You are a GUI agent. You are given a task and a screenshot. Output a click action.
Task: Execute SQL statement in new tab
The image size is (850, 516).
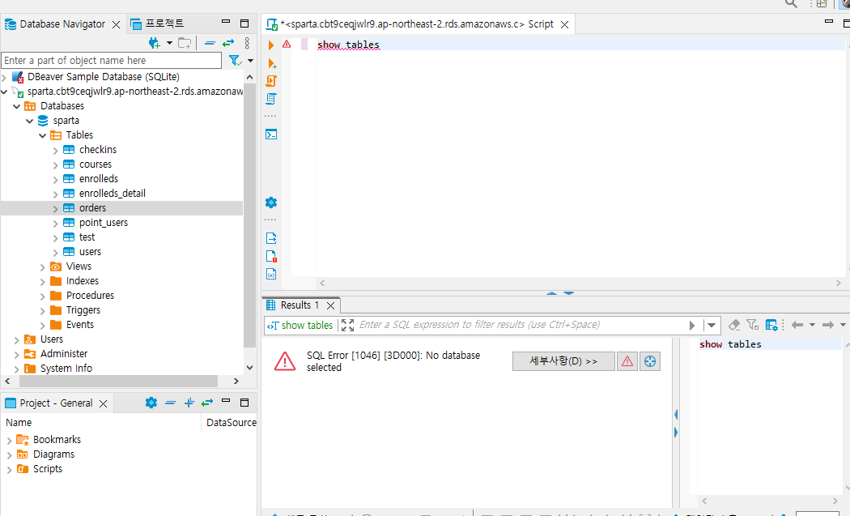272,63
